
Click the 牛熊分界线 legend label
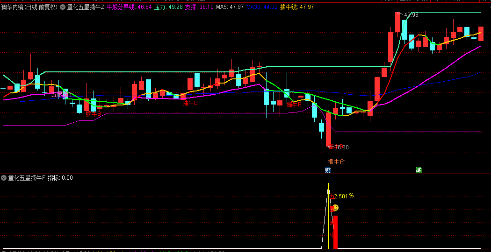click(121, 7)
